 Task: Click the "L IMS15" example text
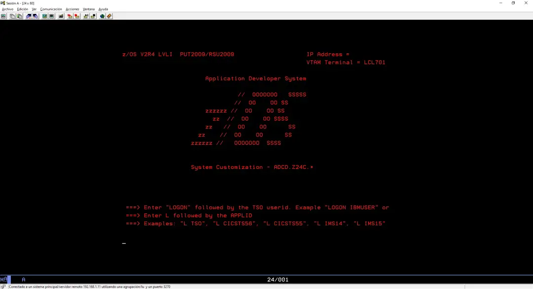tap(370, 224)
